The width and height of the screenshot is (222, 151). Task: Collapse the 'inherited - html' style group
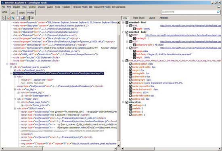coord(124,22)
